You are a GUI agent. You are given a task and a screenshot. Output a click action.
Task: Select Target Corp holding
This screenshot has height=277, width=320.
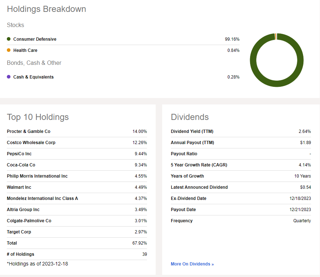pyautogui.click(x=19, y=232)
